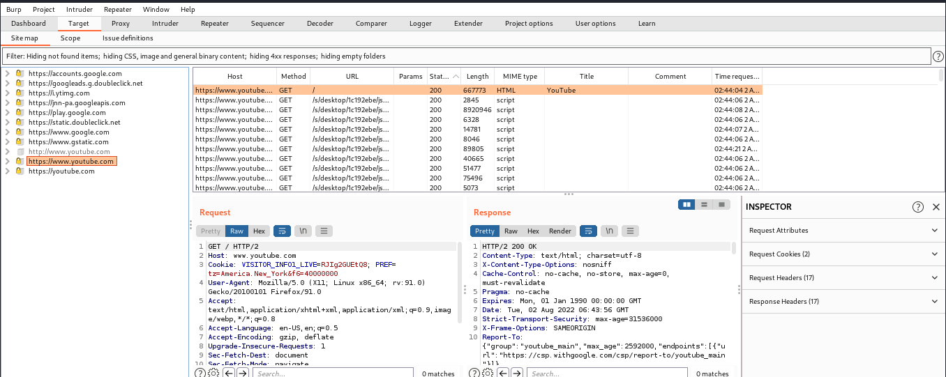The image size is (946, 377).
Task: Switch to the Proxy tab
Action: tap(121, 23)
